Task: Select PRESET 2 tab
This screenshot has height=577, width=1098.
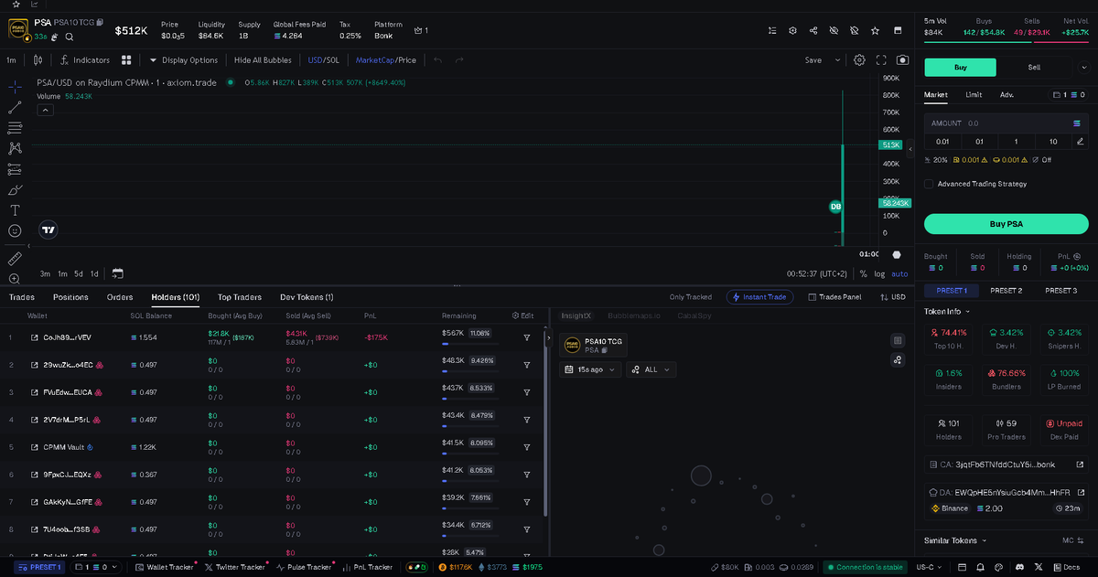Action: (1006, 291)
